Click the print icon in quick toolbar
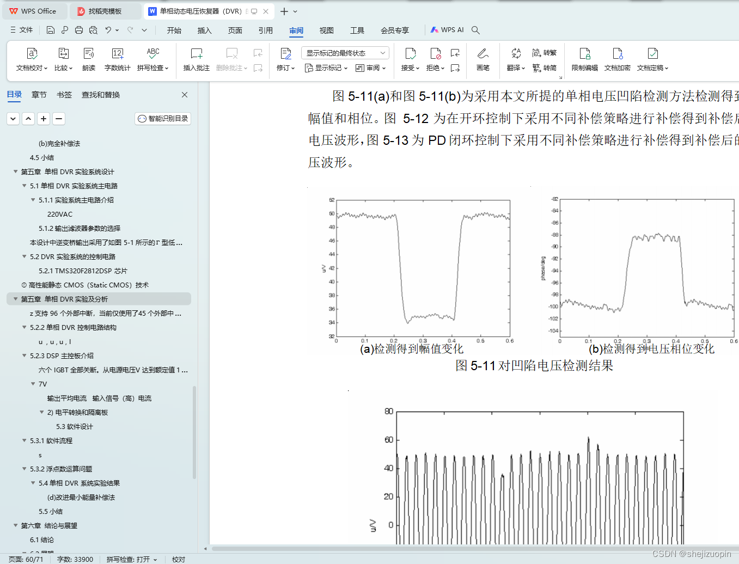Image resolution: width=739 pixels, height=564 pixels. coord(79,30)
